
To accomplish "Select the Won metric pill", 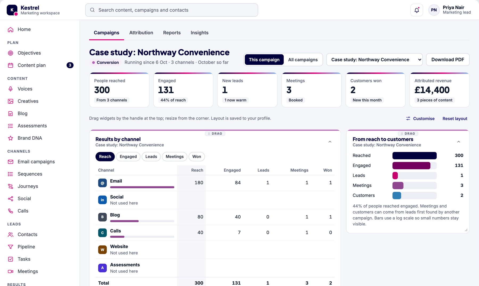I will 197,157.
